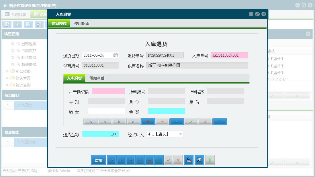This screenshot has height=177, width=315.
Task: Click the print icon on the bottom toolbar
Action: click(189, 160)
